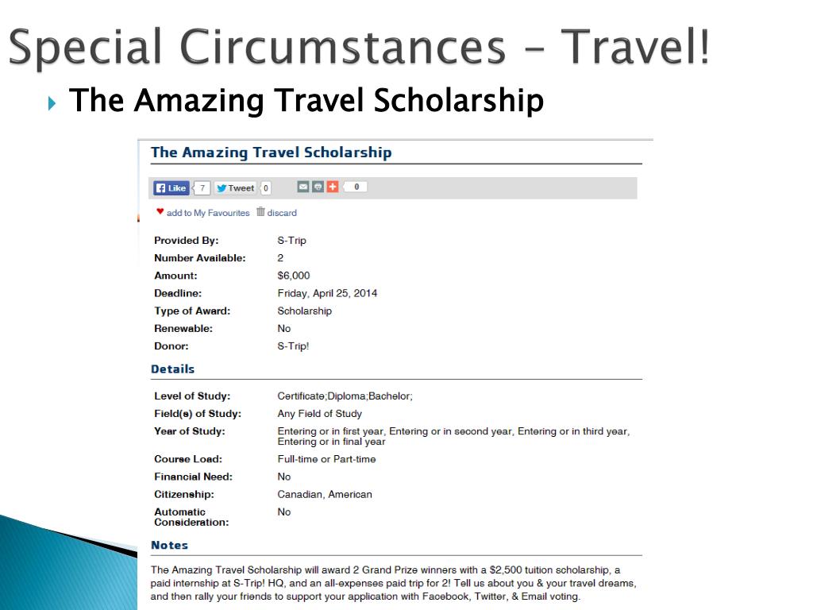Click the Facebook Like button
The width and height of the screenshot is (813, 610).
point(171,187)
